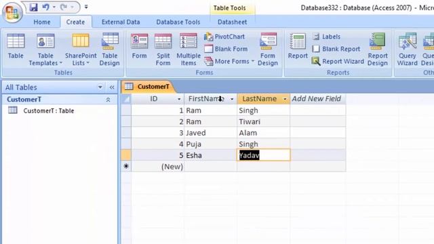Switch to the Datasheet tab
Viewport: 434px width, 244px height.
point(232,22)
